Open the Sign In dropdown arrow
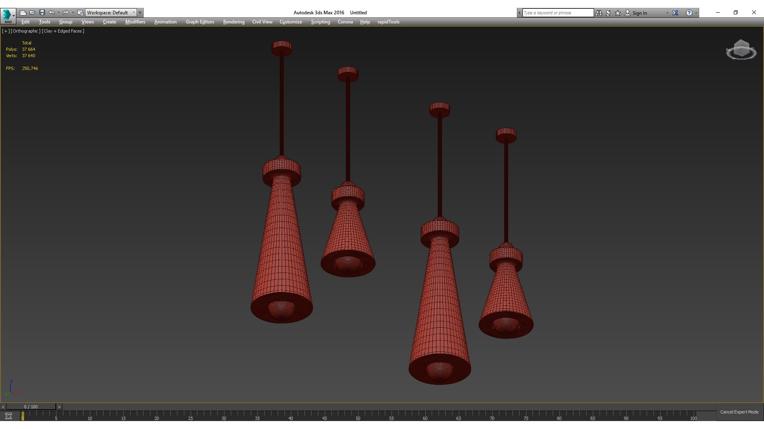The image size is (764, 429). pyautogui.click(x=667, y=13)
